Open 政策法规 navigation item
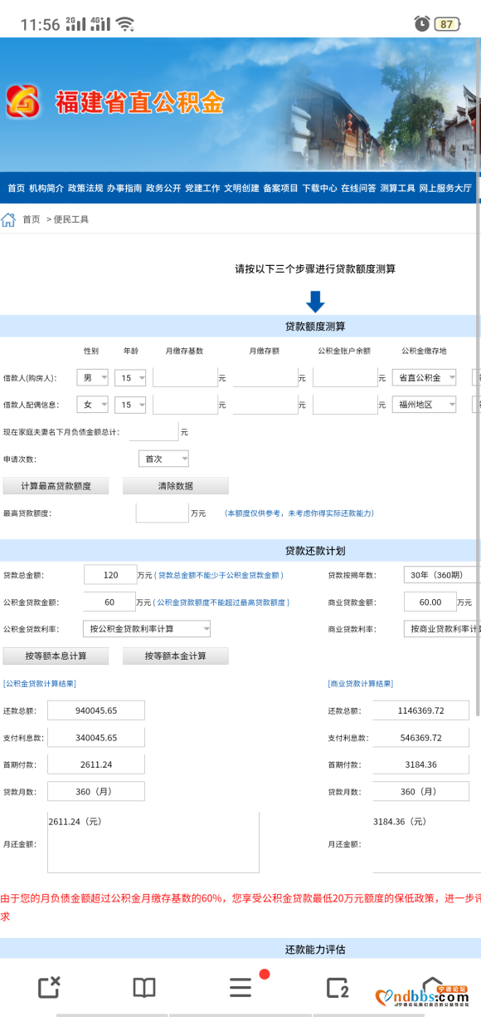 [85, 189]
